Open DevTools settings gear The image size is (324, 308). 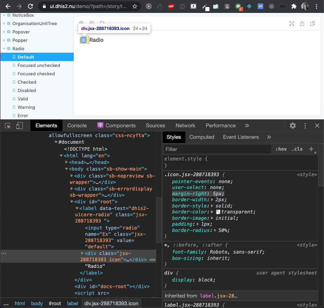[x=293, y=126]
